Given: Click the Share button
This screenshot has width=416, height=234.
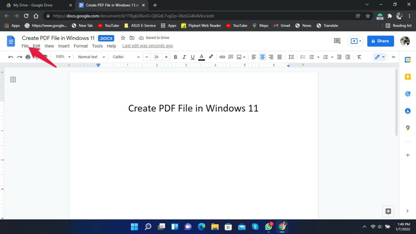Looking at the screenshot, I should 380,41.
